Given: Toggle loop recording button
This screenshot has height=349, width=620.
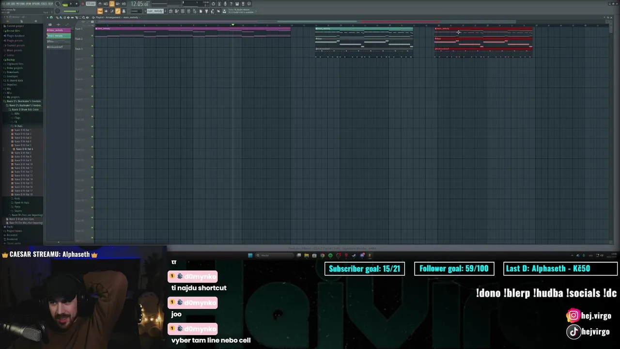Looking at the screenshot, I should [x=124, y=4].
